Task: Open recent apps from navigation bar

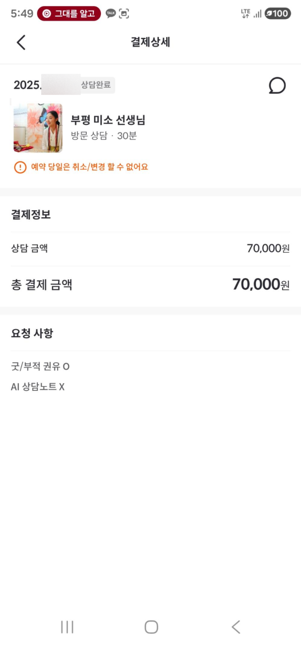Action: [67, 627]
